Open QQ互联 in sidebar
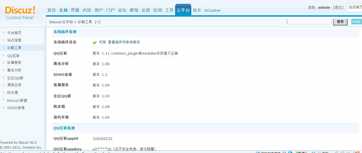This screenshot has width=362, height=153. (x=13, y=56)
